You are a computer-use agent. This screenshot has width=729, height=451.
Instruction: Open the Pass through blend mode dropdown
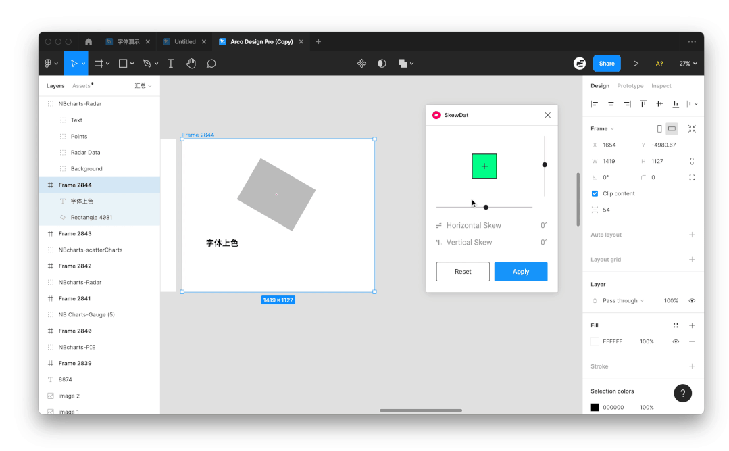(x=623, y=301)
